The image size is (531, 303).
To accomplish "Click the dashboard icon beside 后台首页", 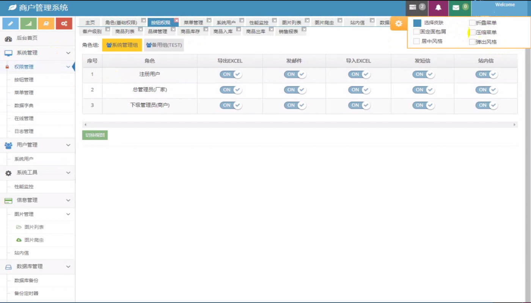I will pyautogui.click(x=8, y=39).
